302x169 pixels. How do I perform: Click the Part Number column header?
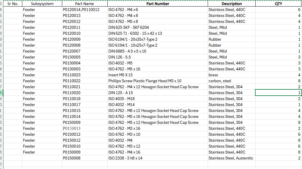pos(158,4)
